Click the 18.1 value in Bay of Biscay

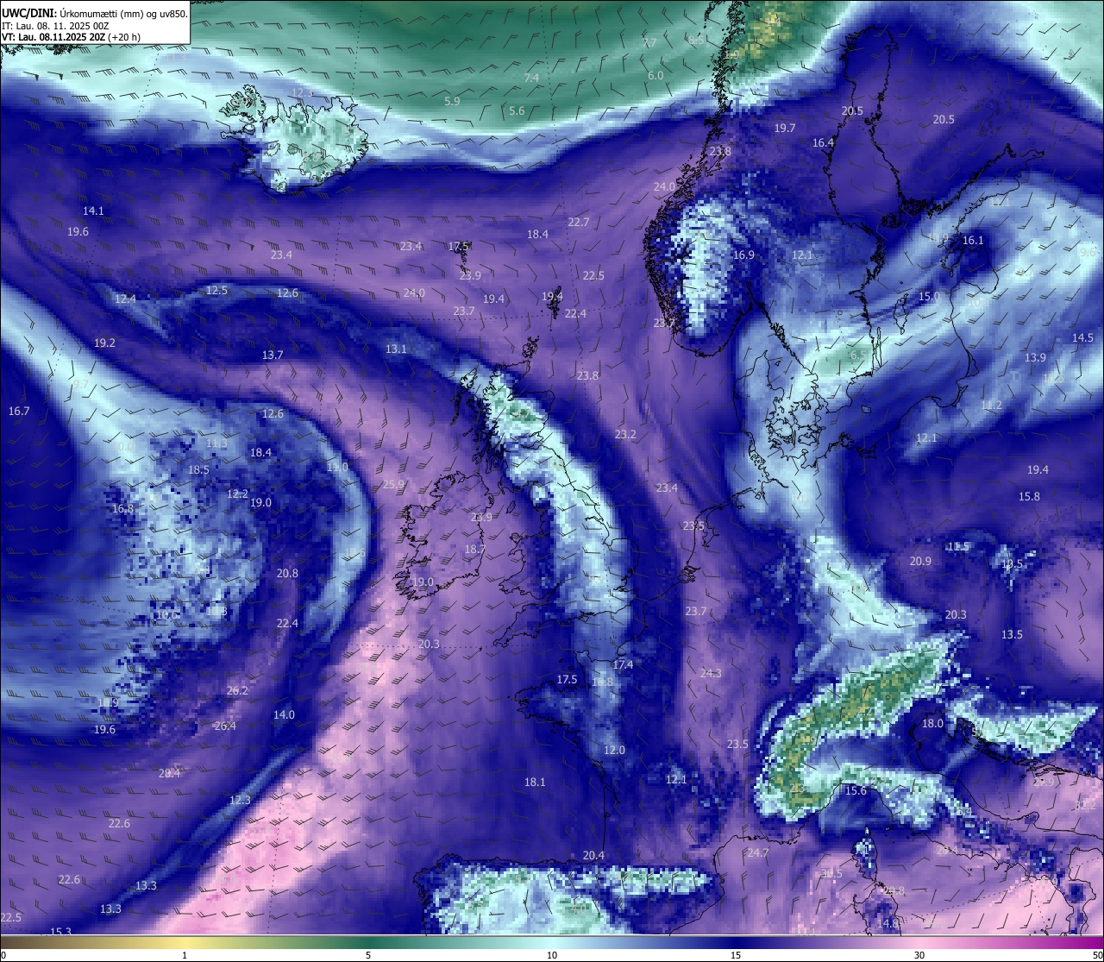[x=535, y=782]
